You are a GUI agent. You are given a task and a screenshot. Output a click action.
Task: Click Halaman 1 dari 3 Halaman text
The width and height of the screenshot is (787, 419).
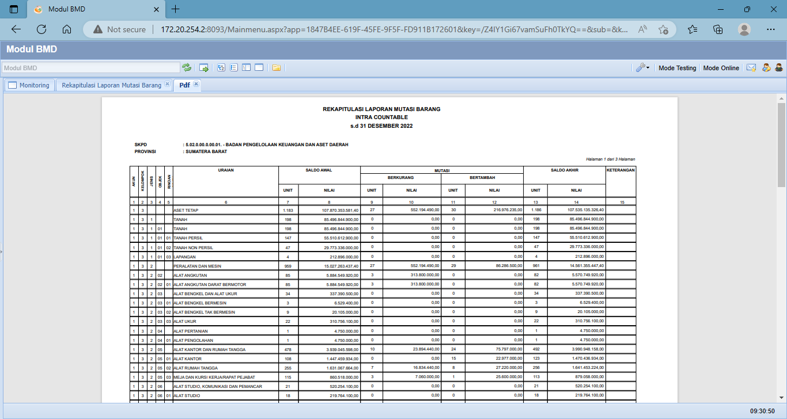[x=610, y=159]
